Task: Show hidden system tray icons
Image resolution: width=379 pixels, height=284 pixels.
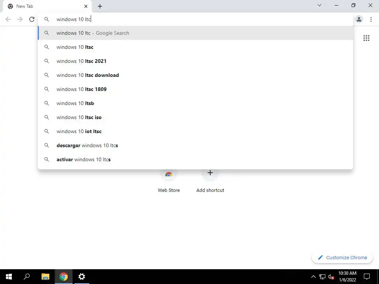Action: pyautogui.click(x=313, y=277)
